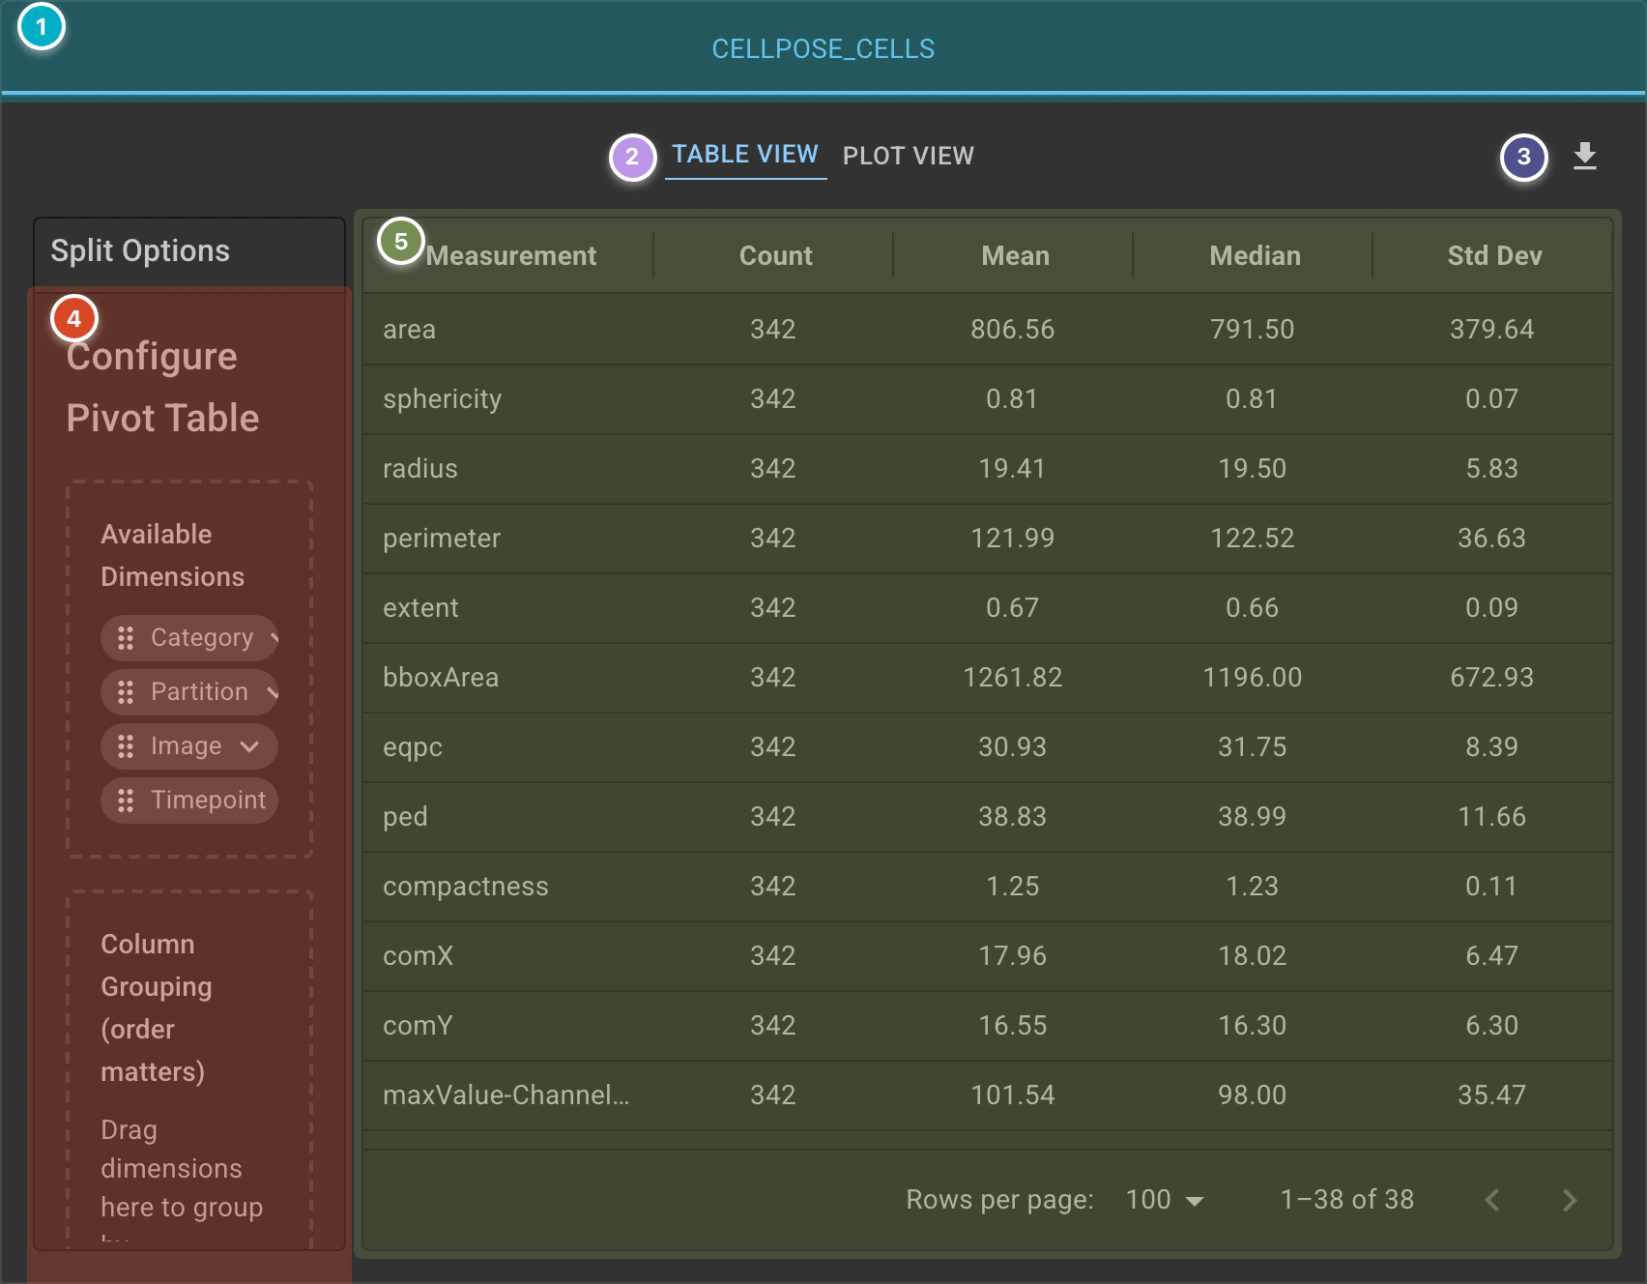Viewport: 1647px width, 1284px height.
Task: Open the Split Options panel header
Action: (x=189, y=251)
